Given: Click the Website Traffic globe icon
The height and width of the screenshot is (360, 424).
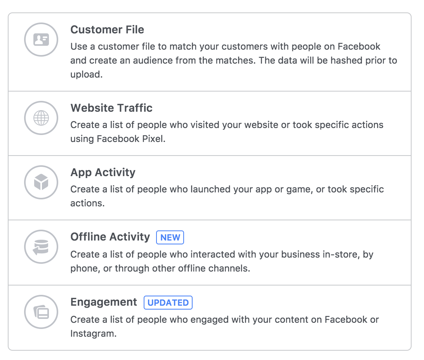Looking at the screenshot, I should pyautogui.click(x=41, y=118).
